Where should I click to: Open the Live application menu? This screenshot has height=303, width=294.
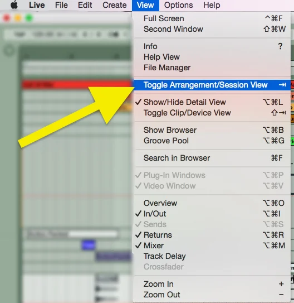37,5
